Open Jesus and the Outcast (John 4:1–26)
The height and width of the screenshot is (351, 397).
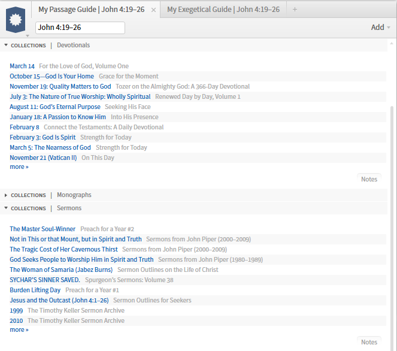[x=59, y=300]
